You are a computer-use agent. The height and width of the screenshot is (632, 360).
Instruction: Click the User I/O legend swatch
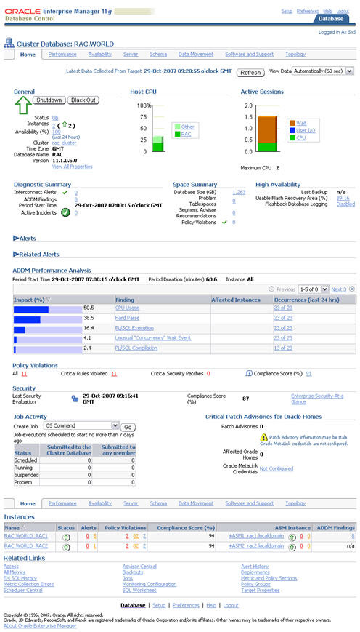tap(292, 130)
